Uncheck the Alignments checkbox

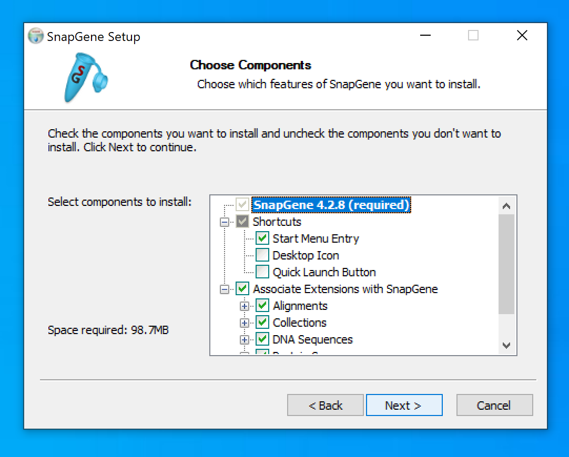tap(262, 306)
